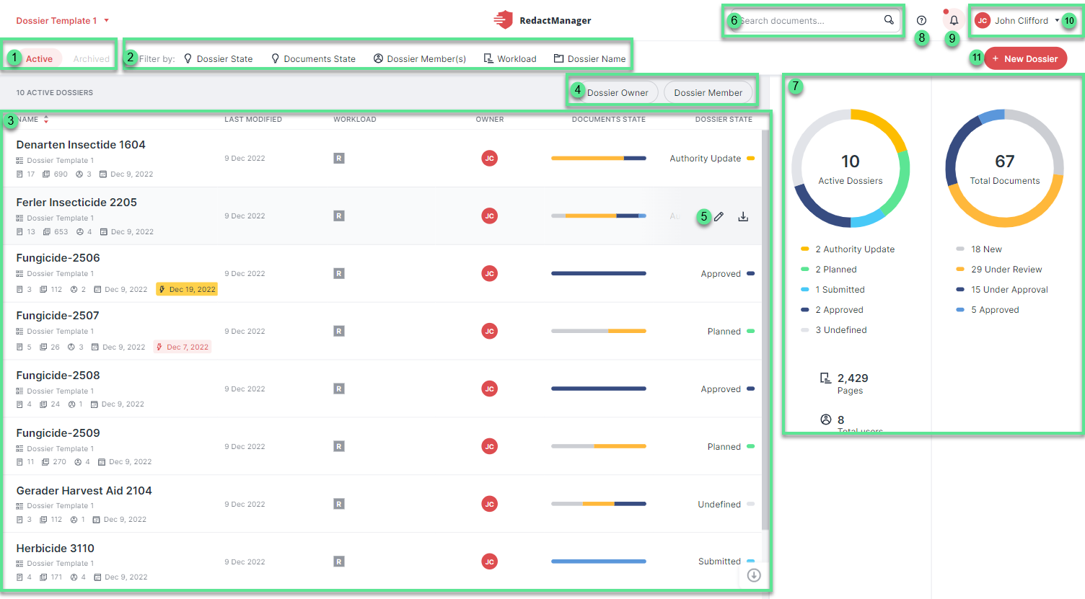Open the Fungicide-2506 dossier
1085x599 pixels.
pos(58,258)
